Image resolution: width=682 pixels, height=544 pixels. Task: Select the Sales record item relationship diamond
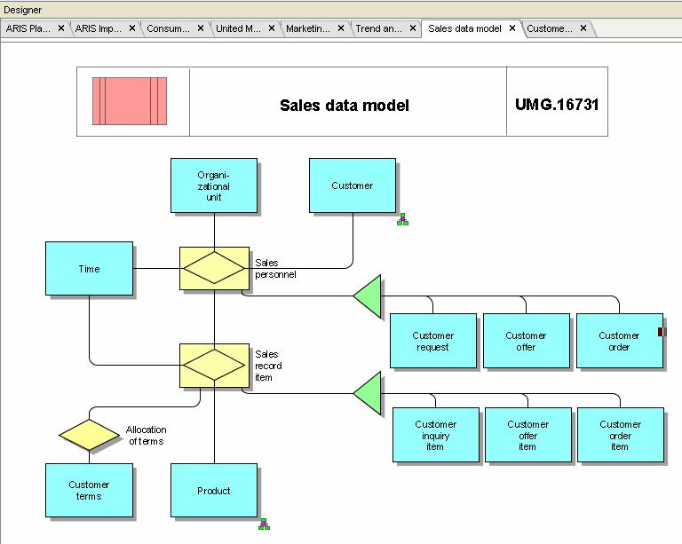click(213, 365)
